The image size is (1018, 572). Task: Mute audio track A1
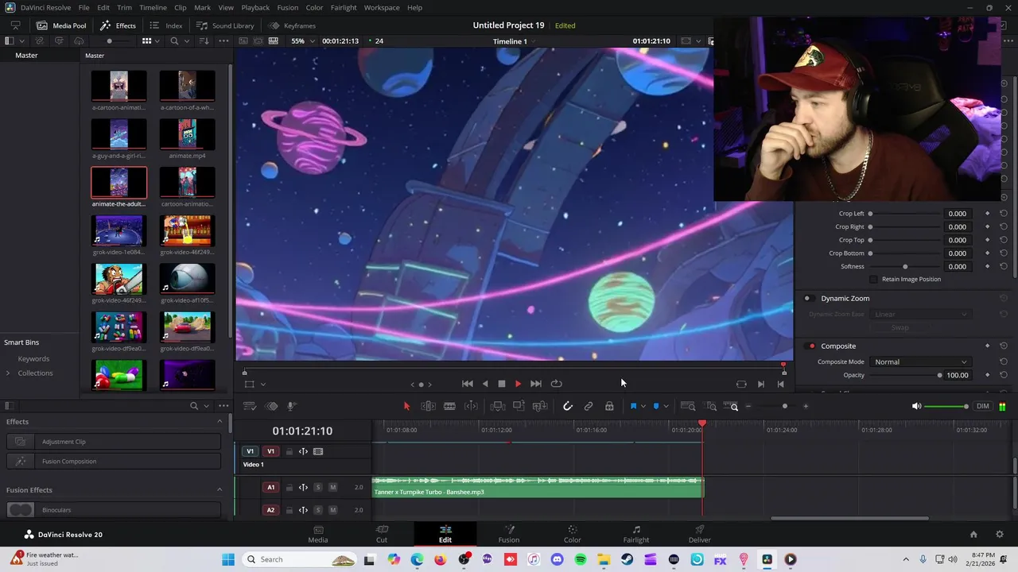tap(332, 487)
